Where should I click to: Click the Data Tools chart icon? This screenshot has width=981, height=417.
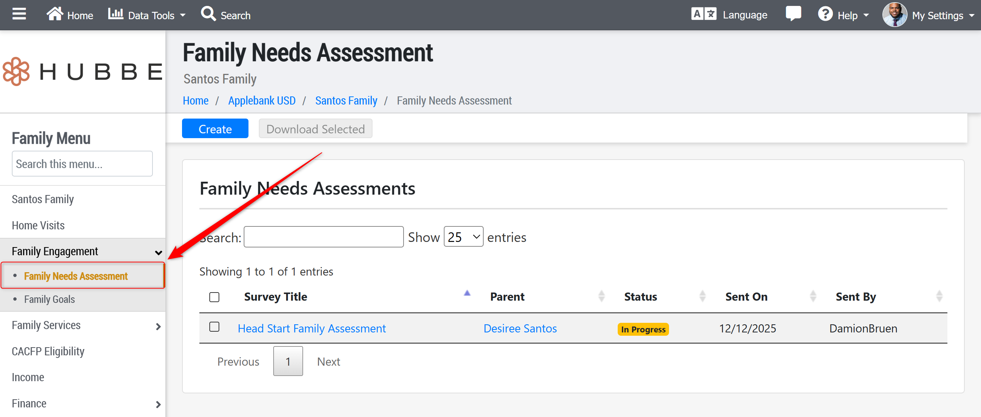(x=116, y=14)
